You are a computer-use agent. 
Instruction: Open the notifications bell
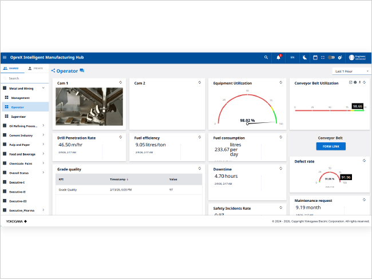[x=279, y=57]
